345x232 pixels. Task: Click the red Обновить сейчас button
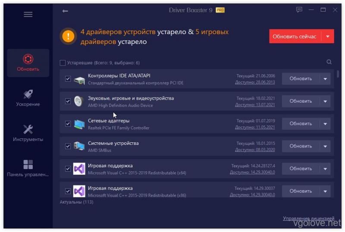click(295, 36)
